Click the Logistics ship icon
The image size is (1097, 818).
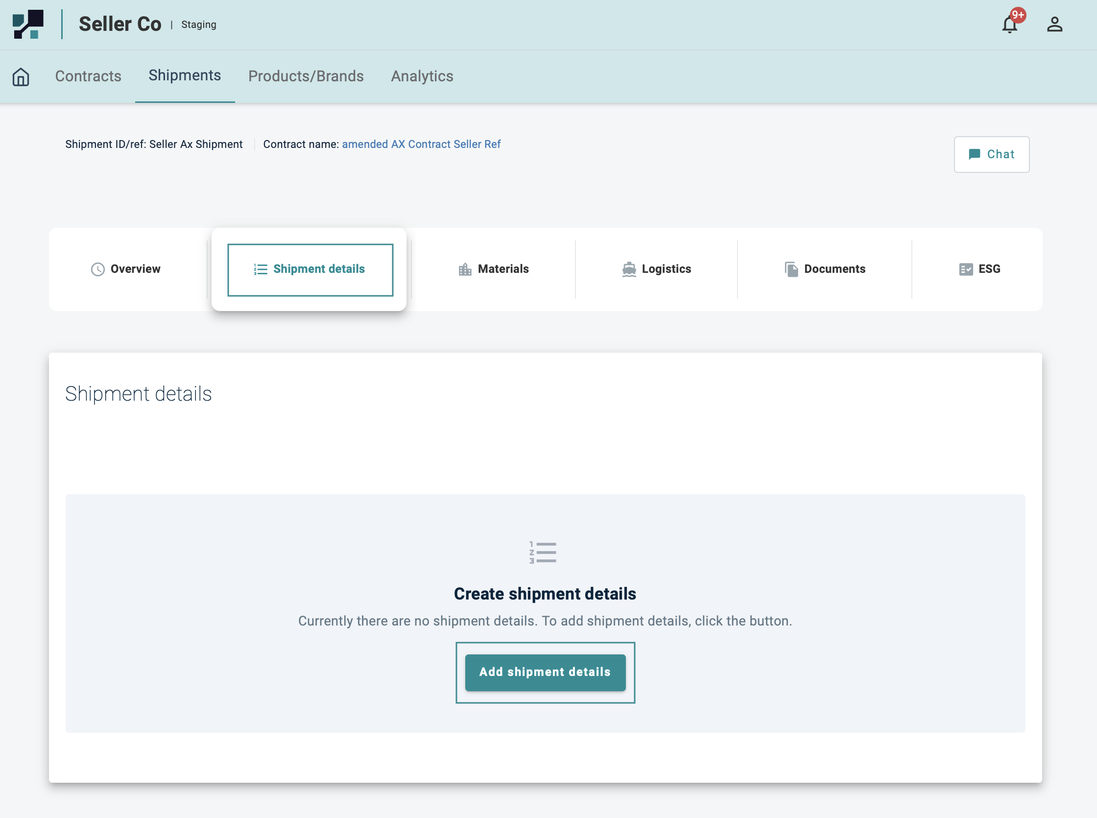click(x=629, y=269)
